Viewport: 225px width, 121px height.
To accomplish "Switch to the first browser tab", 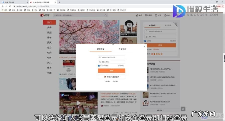I will [15, 2].
